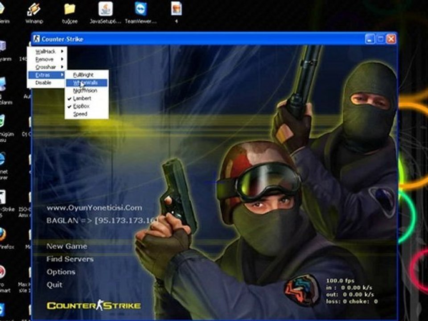Click the Counter-Strike title bar icon
The width and height of the screenshot is (428, 321).
37,39
